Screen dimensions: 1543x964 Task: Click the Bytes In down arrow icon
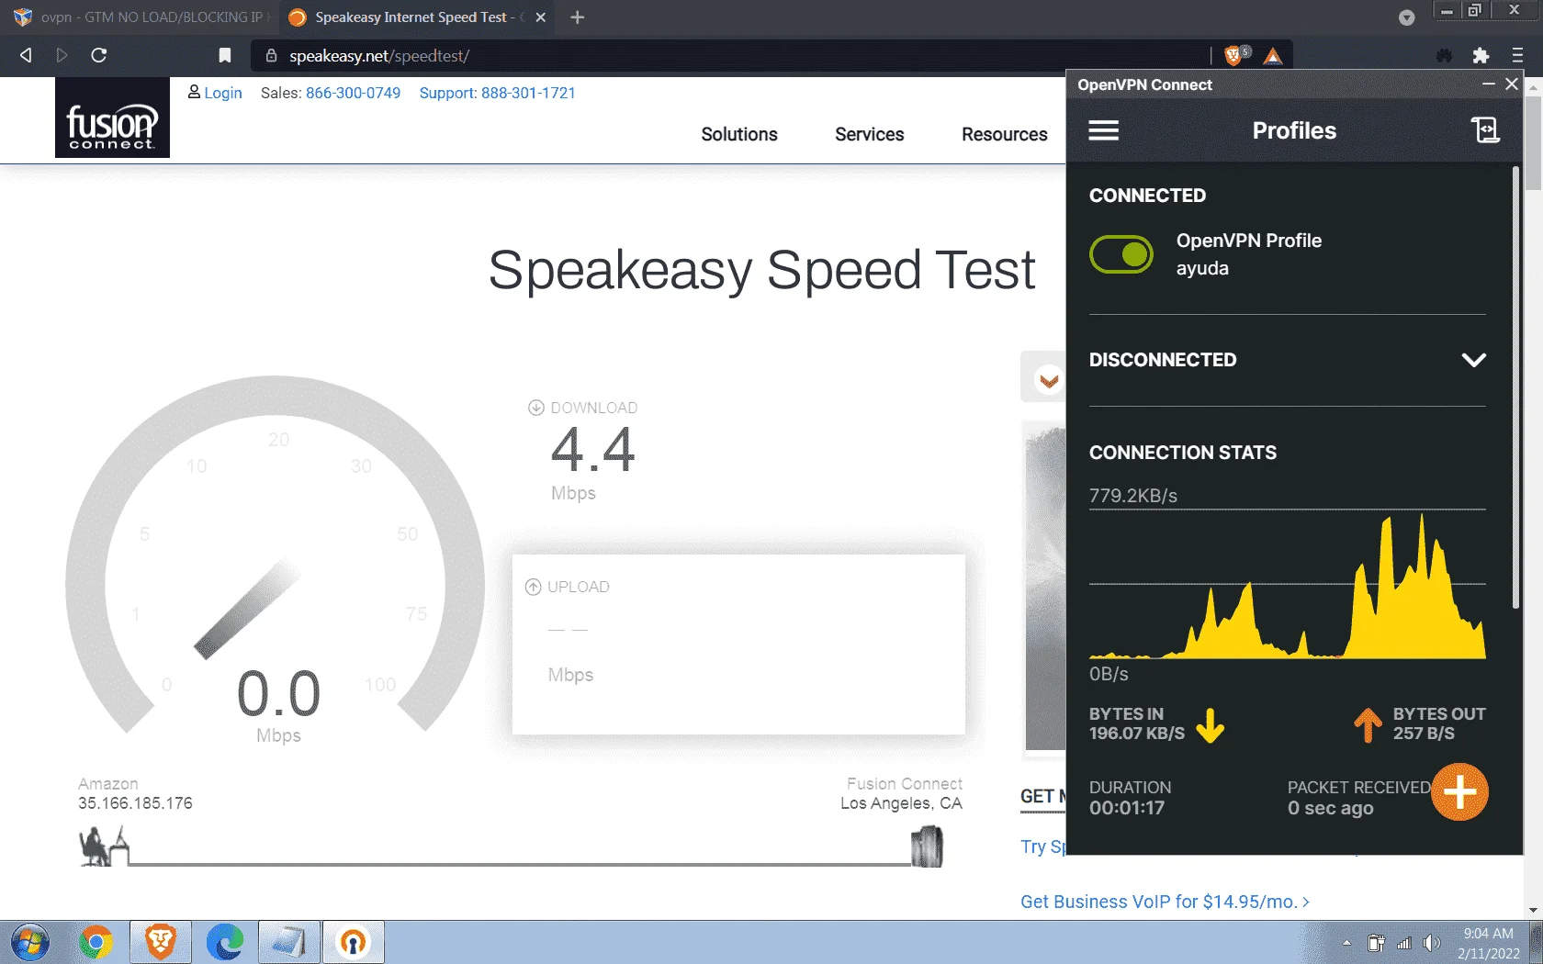tap(1211, 725)
